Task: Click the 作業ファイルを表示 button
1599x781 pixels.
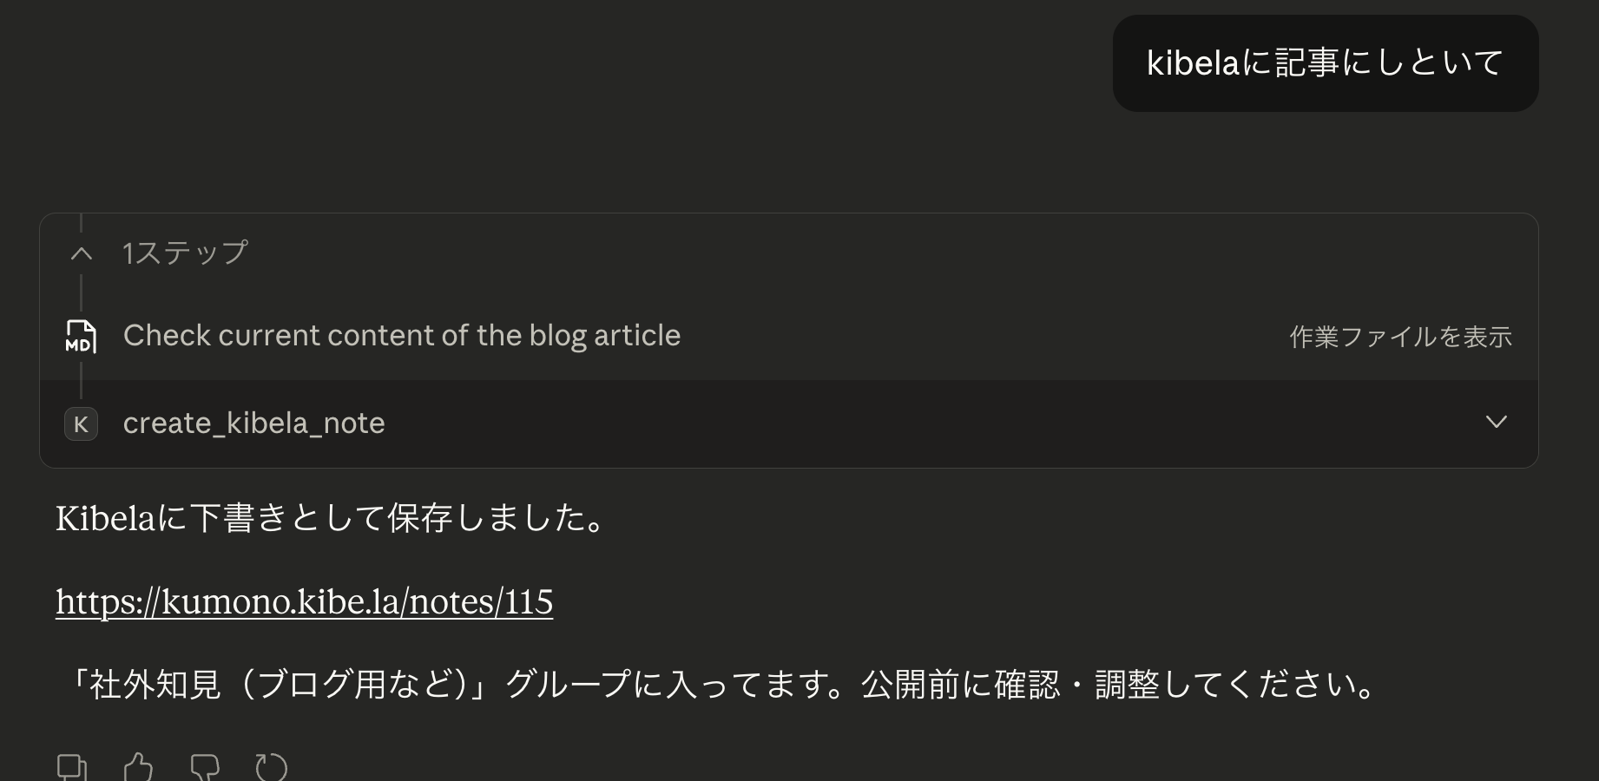Action: tap(1400, 337)
